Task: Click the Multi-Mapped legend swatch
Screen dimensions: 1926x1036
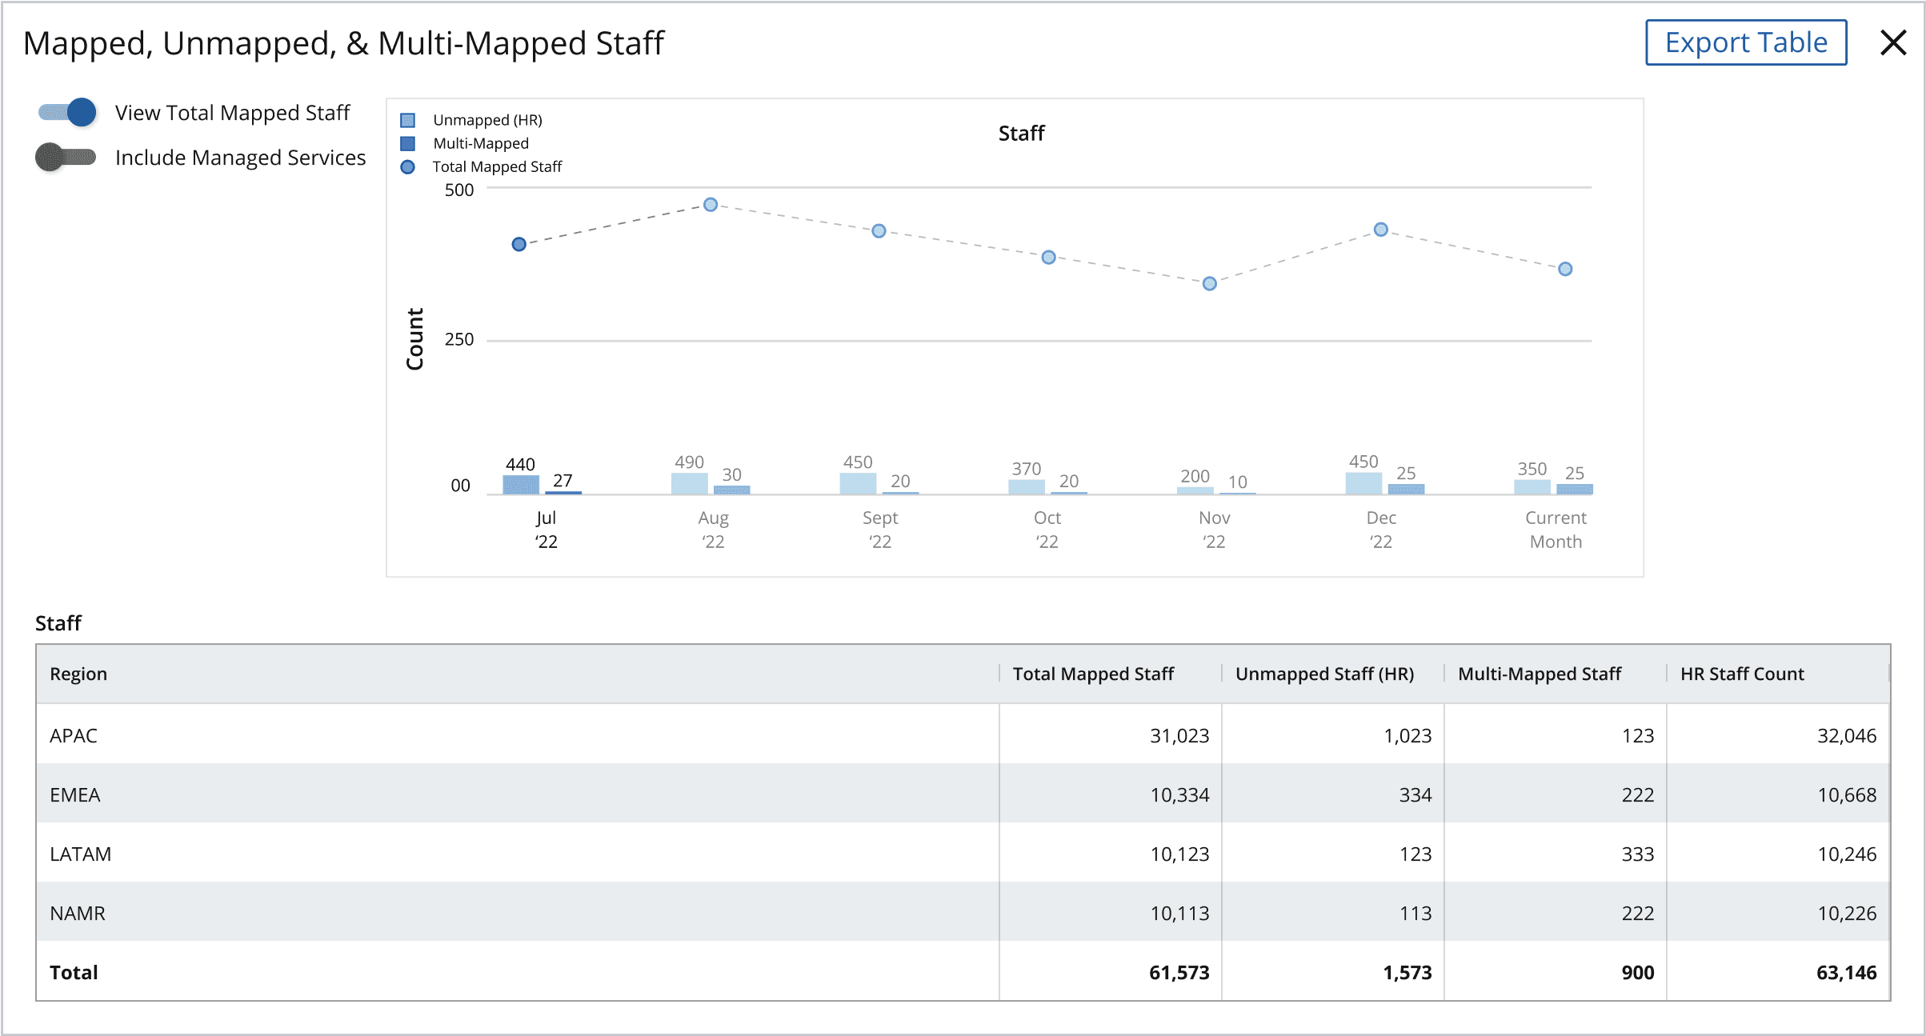Action: pyautogui.click(x=407, y=143)
